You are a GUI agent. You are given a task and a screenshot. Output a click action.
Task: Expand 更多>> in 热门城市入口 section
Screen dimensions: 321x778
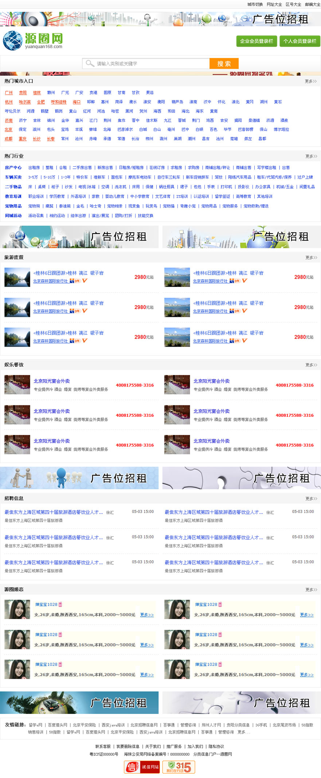click(310, 81)
